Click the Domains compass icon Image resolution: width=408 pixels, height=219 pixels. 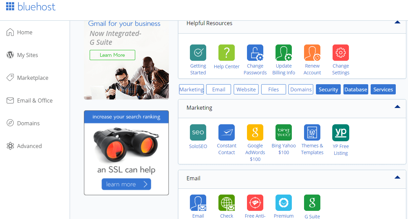[10, 123]
